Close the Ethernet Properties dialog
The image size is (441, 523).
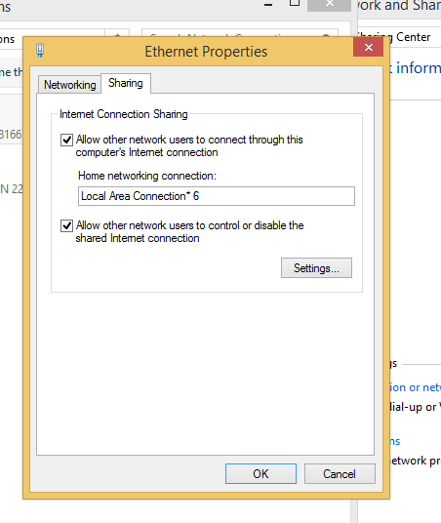[x=368, y=47]
